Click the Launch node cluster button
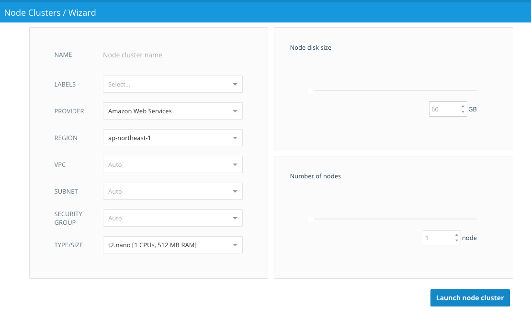The height and width of the screenshot is (328, 531). point(470,298)
